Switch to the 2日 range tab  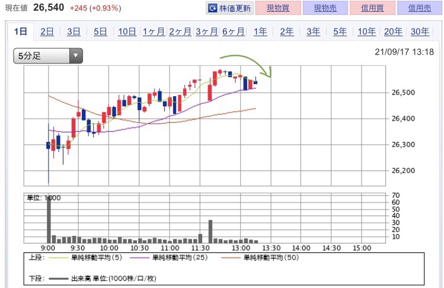point(47,31)
